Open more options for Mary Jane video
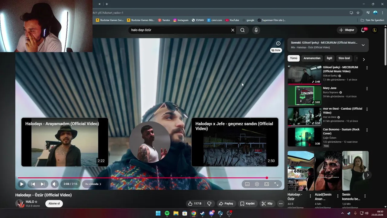This screenshot has width=387, height=218. [367, 89]
